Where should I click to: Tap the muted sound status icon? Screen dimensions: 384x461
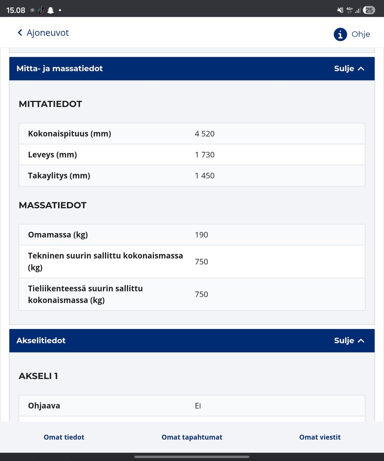click(340, 10)
